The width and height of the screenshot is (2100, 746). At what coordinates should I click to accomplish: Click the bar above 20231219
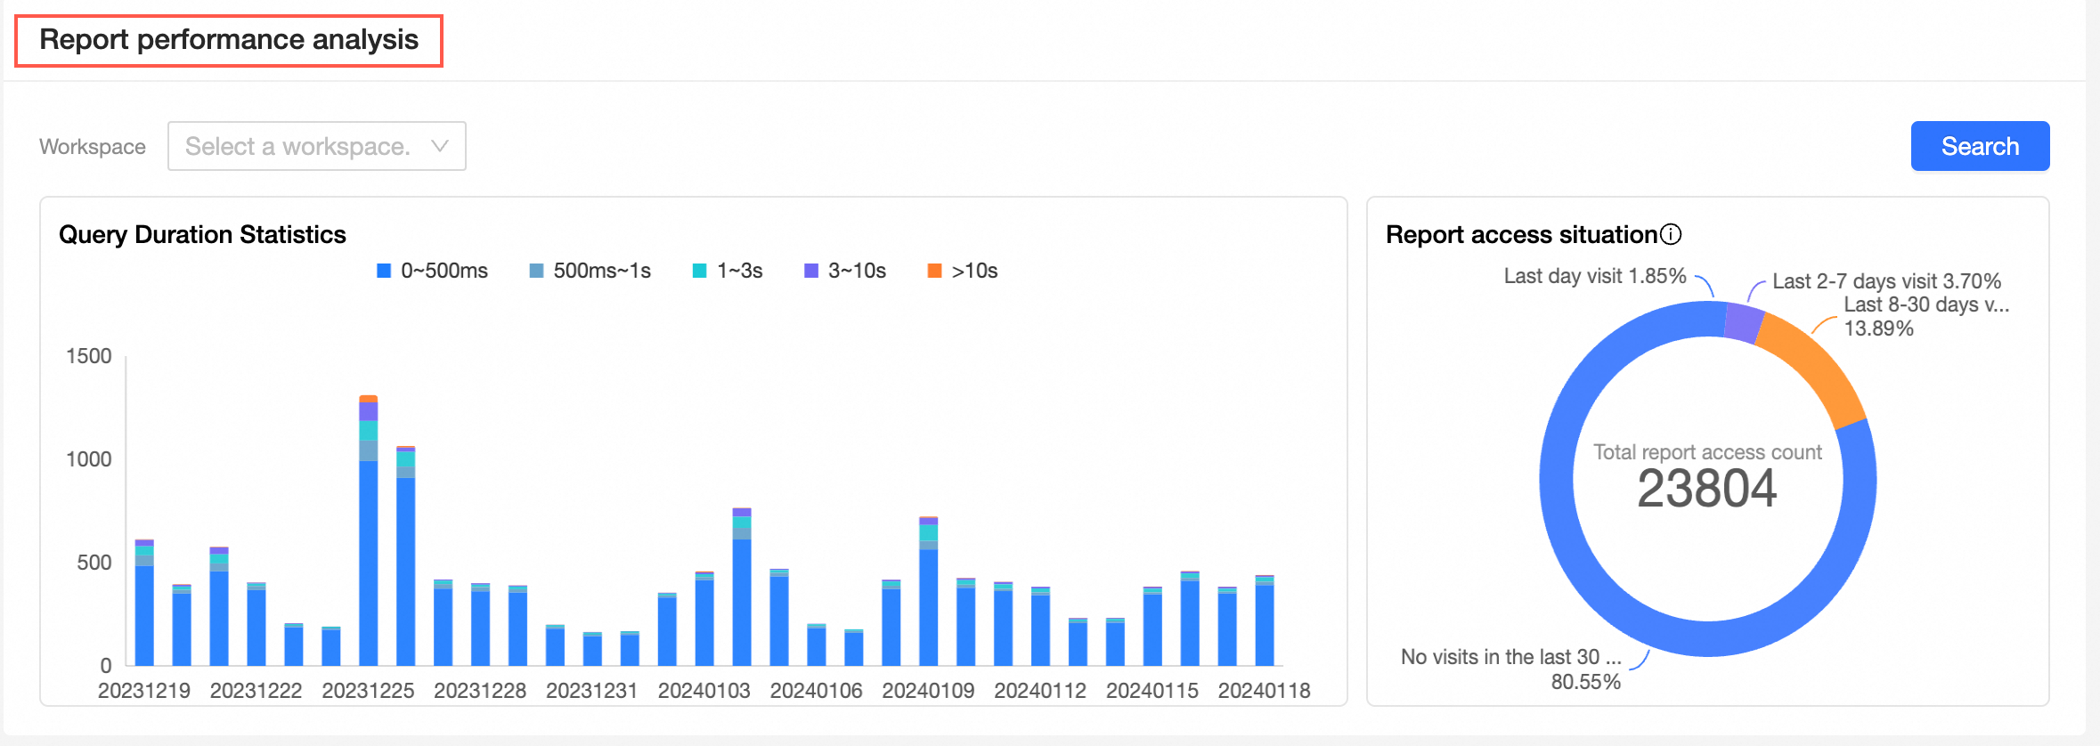pos(144,603)
